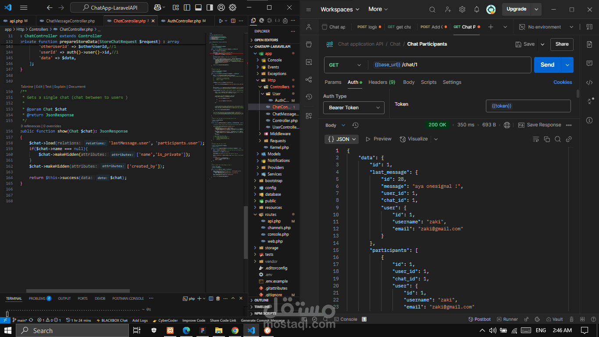Open the JSON response format dropdown

342,139
